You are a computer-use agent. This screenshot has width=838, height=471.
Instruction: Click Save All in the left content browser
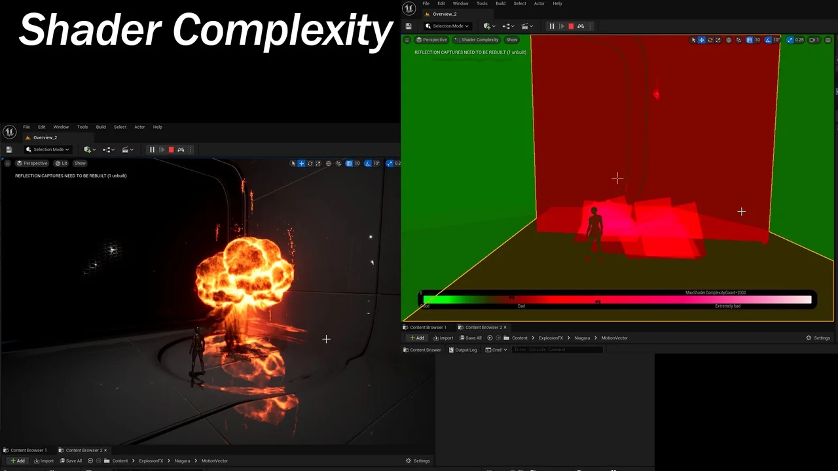tap(71, 461)
